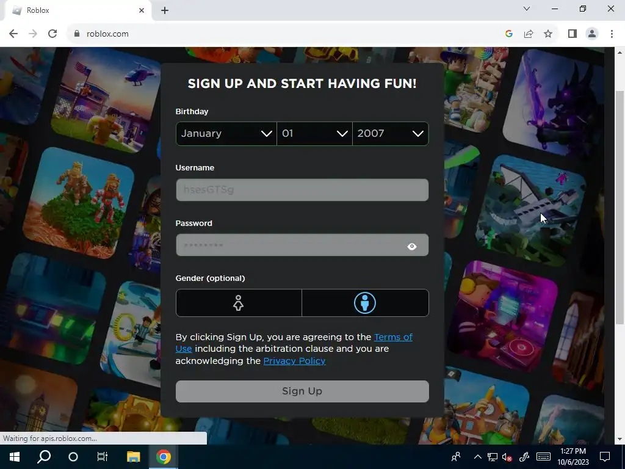Expand the birthday day dropdown showing 01

(x=314, y=134)
